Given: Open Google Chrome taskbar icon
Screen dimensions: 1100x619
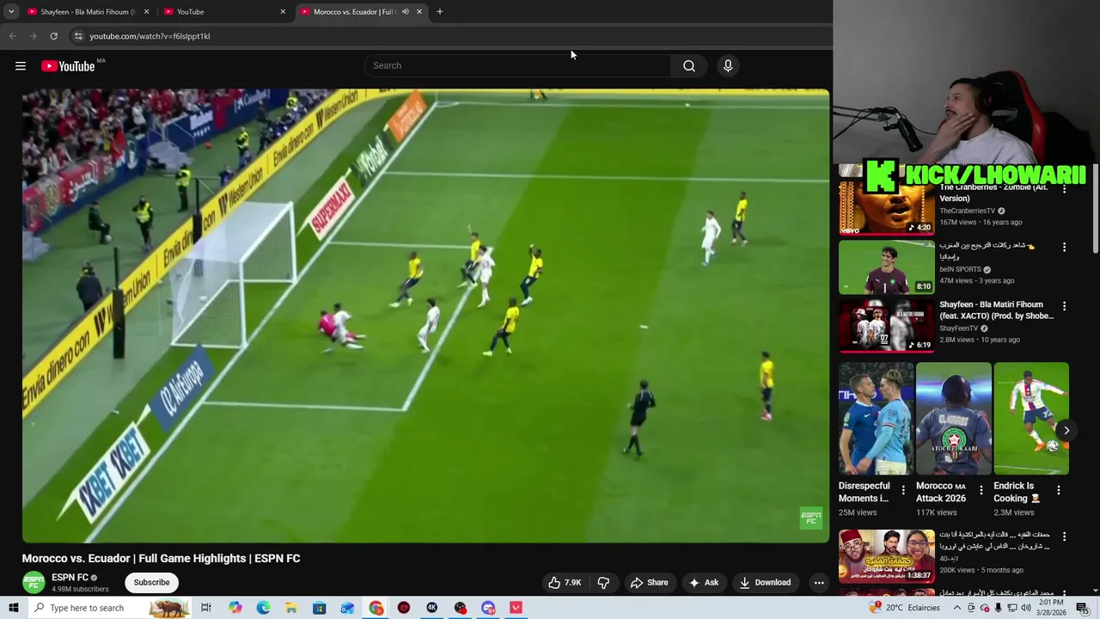Looking at the screenshot, I should (376, 608).
